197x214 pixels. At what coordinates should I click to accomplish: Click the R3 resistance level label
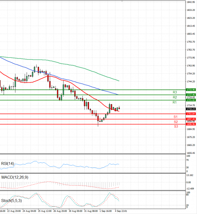pyautogui.click(x=175, y=92)
